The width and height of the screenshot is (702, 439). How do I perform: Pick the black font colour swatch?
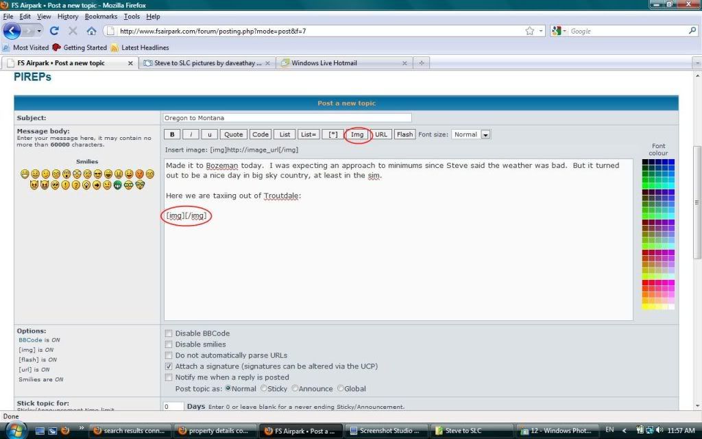coord(644,162)
